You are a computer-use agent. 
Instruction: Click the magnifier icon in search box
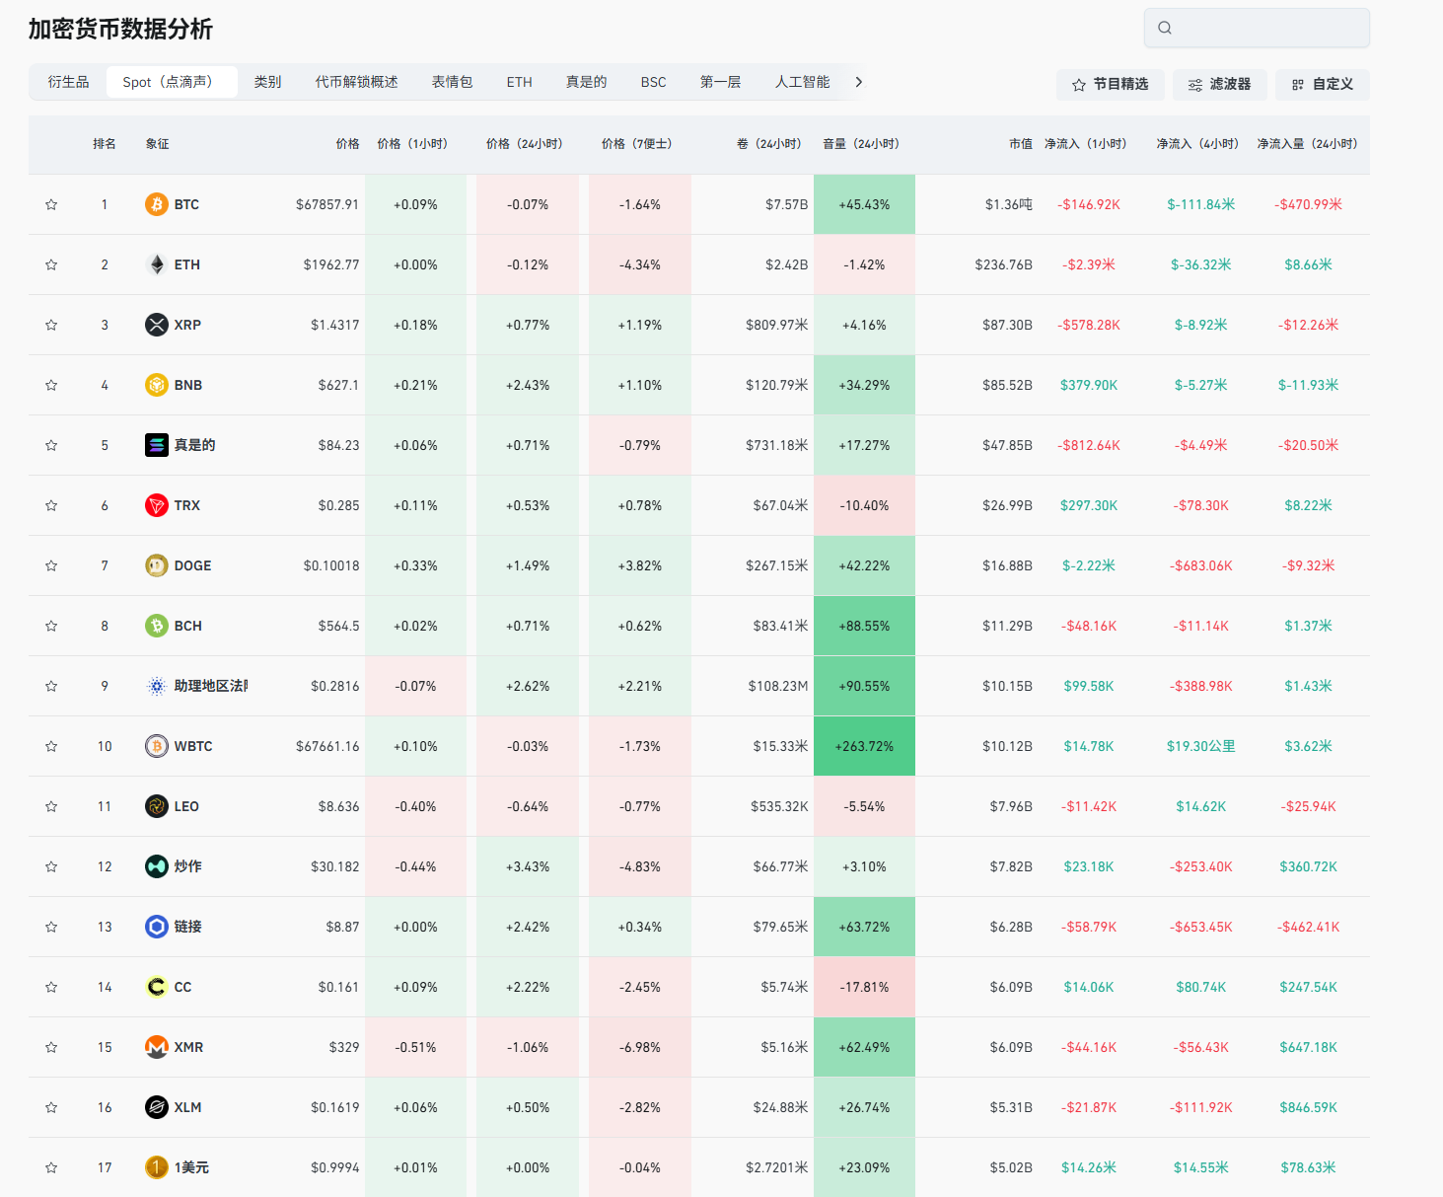[1165, 28]
